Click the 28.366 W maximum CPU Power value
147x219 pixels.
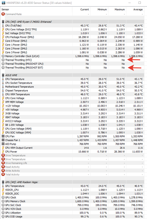(x=119, y=152)
